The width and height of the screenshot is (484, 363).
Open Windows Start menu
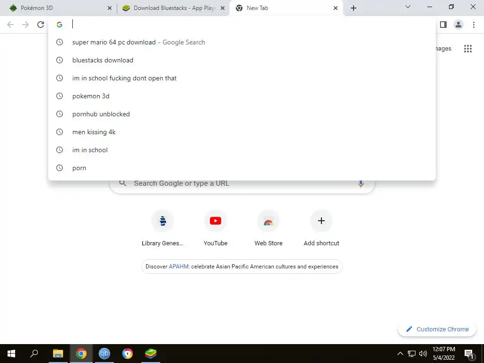point(11,354)
